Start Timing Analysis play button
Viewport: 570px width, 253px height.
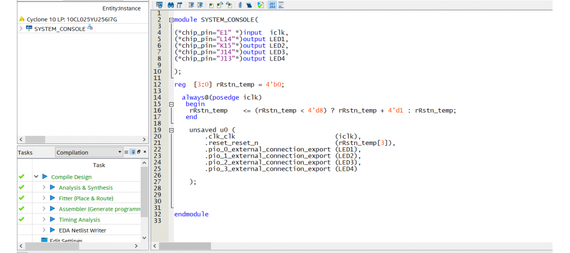click(x=52, y=220)
